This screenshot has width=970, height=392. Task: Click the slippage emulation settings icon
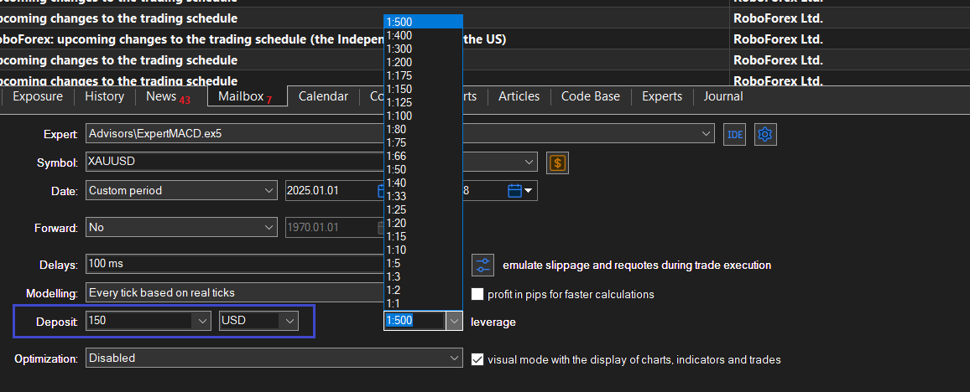(483, 265)
